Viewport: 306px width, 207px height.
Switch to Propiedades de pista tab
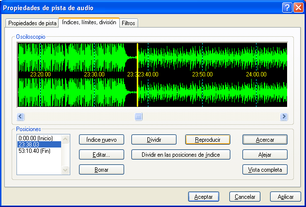pos(32,23)
